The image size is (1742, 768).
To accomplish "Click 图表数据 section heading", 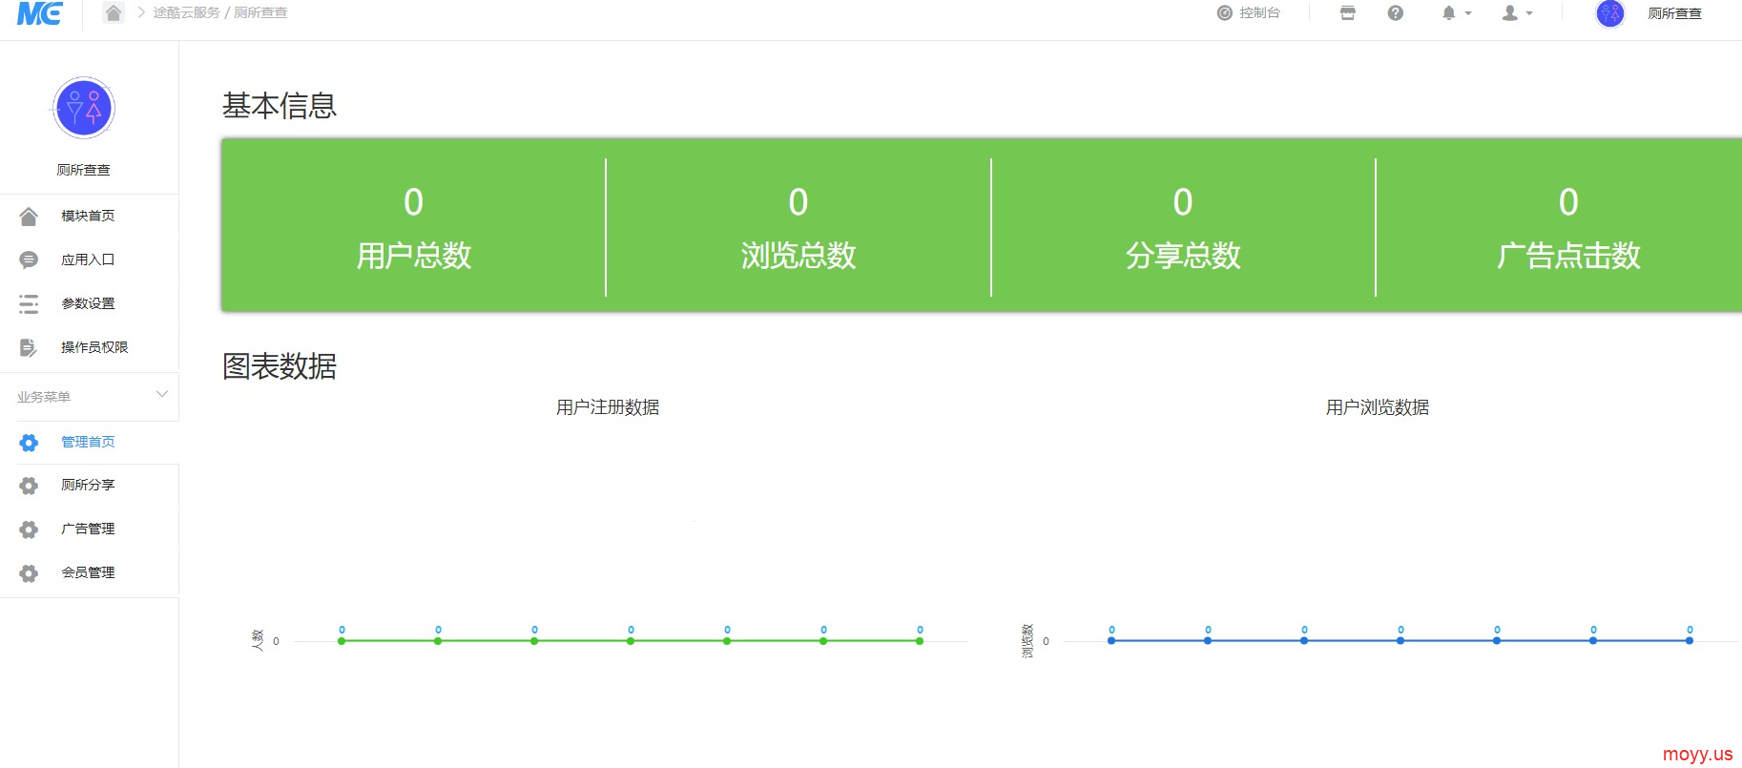I will [280, 366].
